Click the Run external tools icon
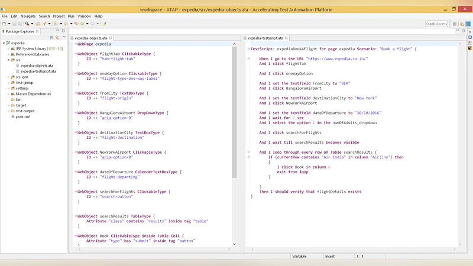Image resolution: width=473 pixels, height=266 pixels. [x=27, y=24]
